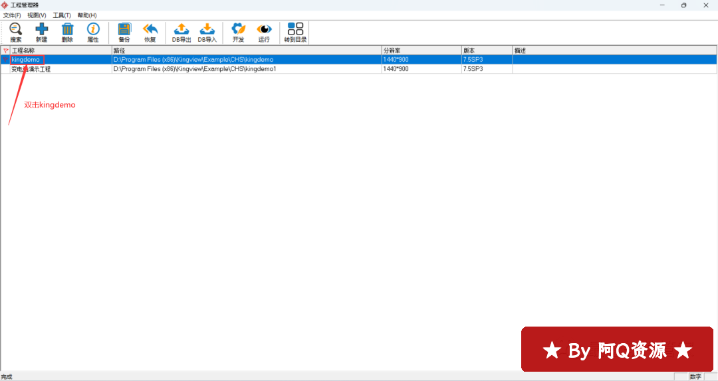This screenshot has height=381, width=718.
Task: Click the DB导入 (DB Import) icon
Action: pos(207,31)
